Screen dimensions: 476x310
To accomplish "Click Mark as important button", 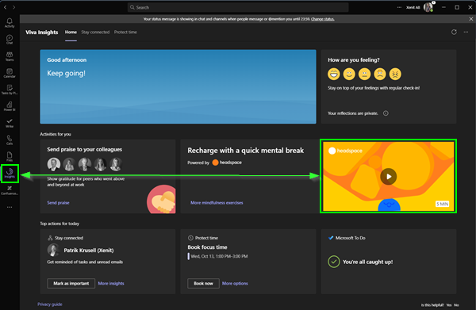I will pos(71,283).
